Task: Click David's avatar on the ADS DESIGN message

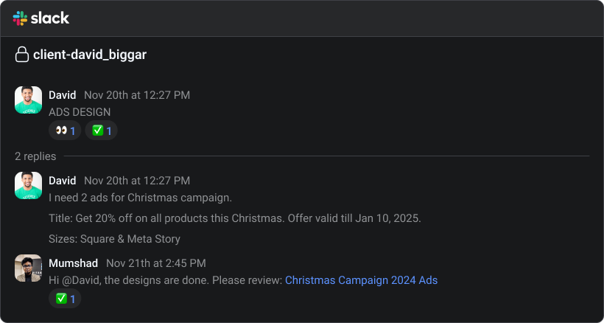Action: [x=28, y=100]
